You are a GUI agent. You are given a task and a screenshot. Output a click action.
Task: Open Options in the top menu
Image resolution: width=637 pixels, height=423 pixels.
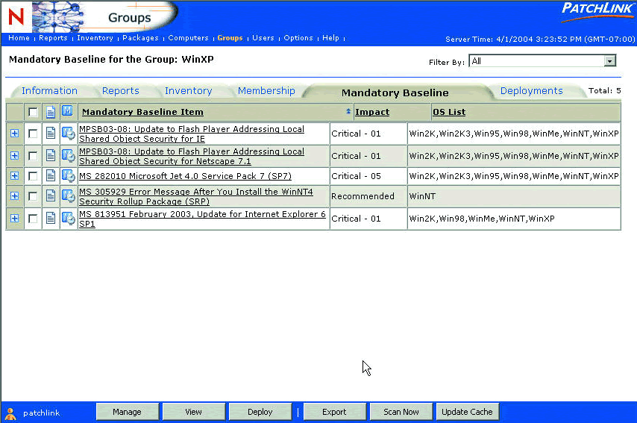pos(298,38)
